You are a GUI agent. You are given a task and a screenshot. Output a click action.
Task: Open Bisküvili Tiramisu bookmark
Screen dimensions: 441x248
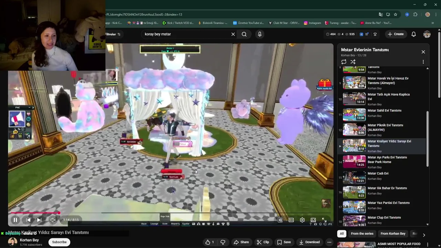pos(213,23)
